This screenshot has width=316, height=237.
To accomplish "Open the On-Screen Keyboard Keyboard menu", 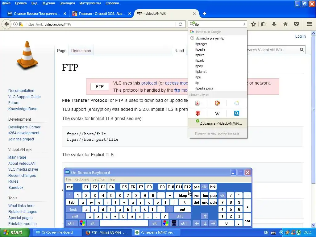I will coord(81,179).
